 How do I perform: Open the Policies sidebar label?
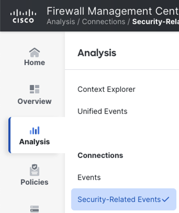point(34,182)
